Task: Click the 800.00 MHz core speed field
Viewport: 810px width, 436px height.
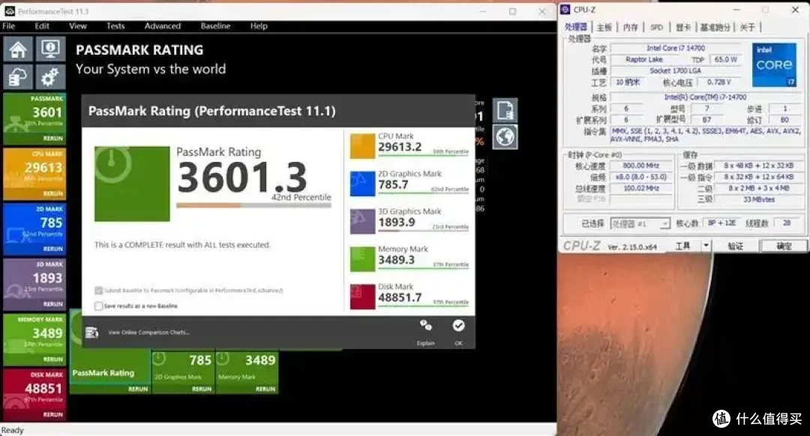Action: click(x=640, y=166)
